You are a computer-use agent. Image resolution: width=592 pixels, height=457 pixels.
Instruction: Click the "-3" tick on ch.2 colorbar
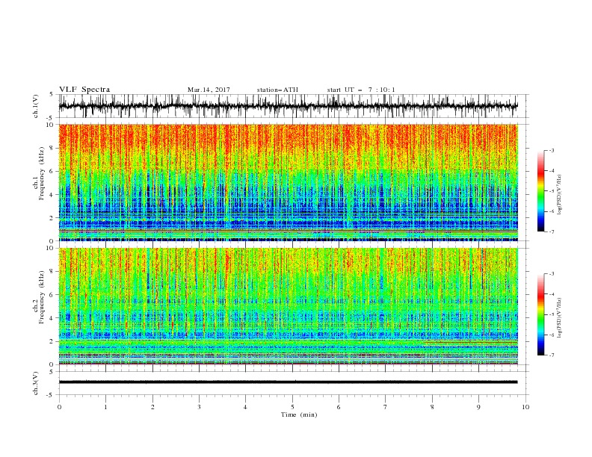tap(551, 274)
